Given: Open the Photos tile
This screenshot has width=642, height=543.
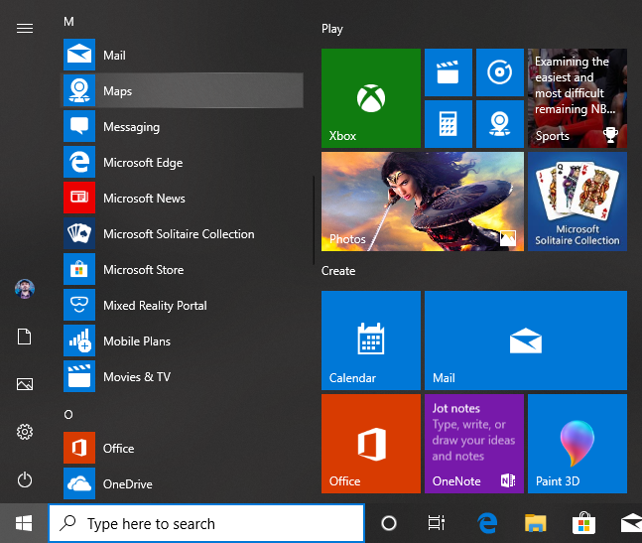Looking at the screenshot, I should tap(423, 202).
